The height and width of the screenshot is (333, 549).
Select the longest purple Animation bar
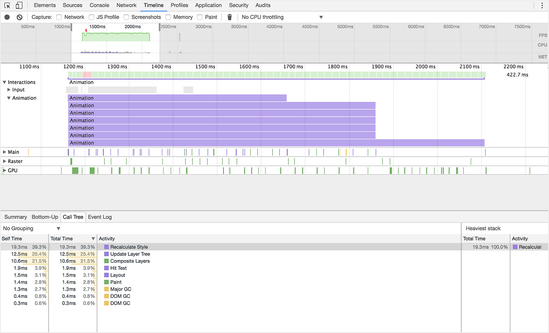tap(276, 143)
